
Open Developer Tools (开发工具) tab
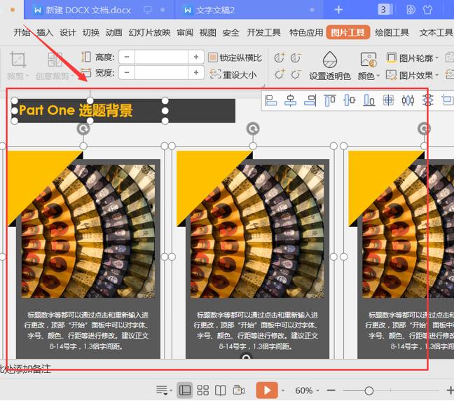[263, 32]
